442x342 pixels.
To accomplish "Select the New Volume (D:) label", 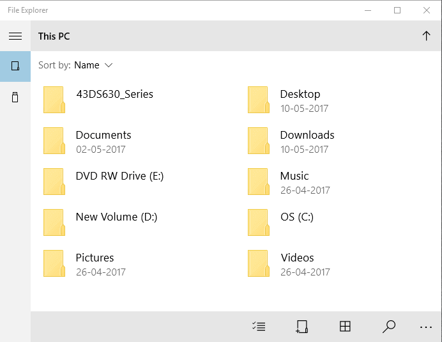I will point(117,217).
